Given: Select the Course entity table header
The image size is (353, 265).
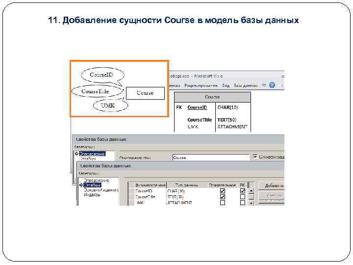Looking at the screenshot, I should click(212, 97).
